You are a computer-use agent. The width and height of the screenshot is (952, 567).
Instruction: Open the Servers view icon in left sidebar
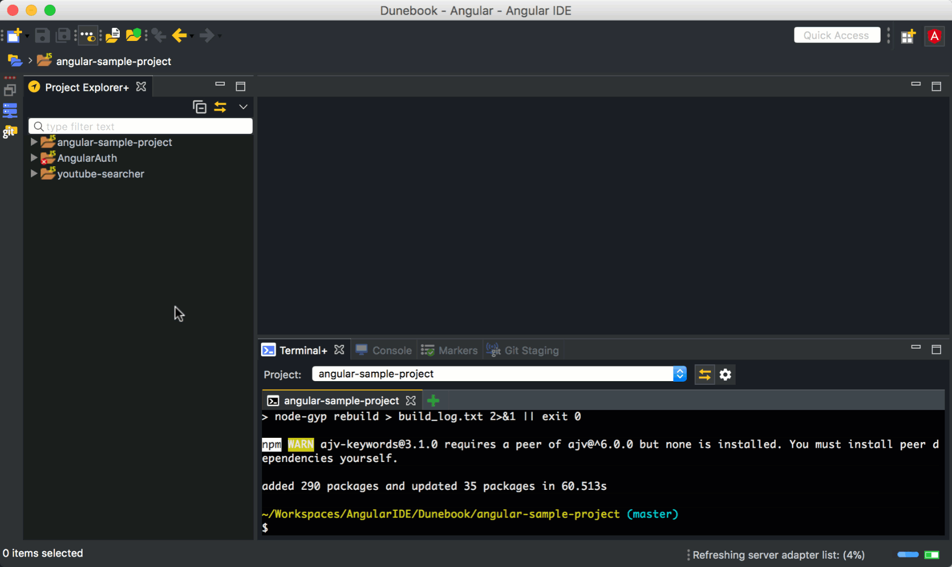coord(10,110)
